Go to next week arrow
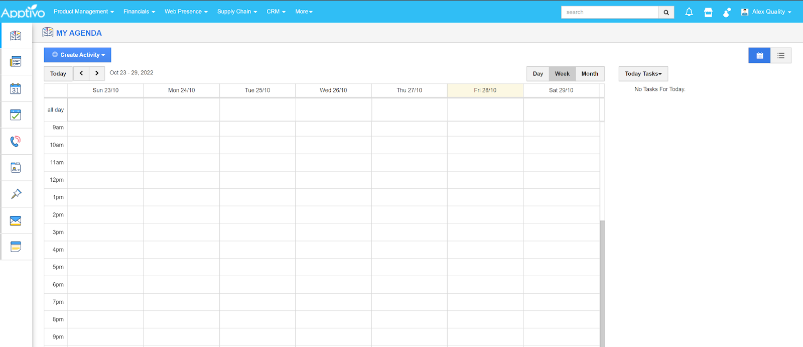 (x=97, y=73)
